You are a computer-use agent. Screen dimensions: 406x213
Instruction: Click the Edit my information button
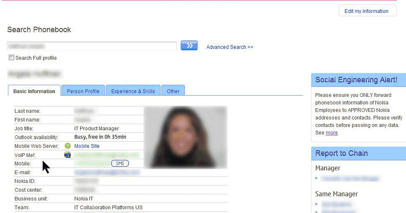(368, 11)
